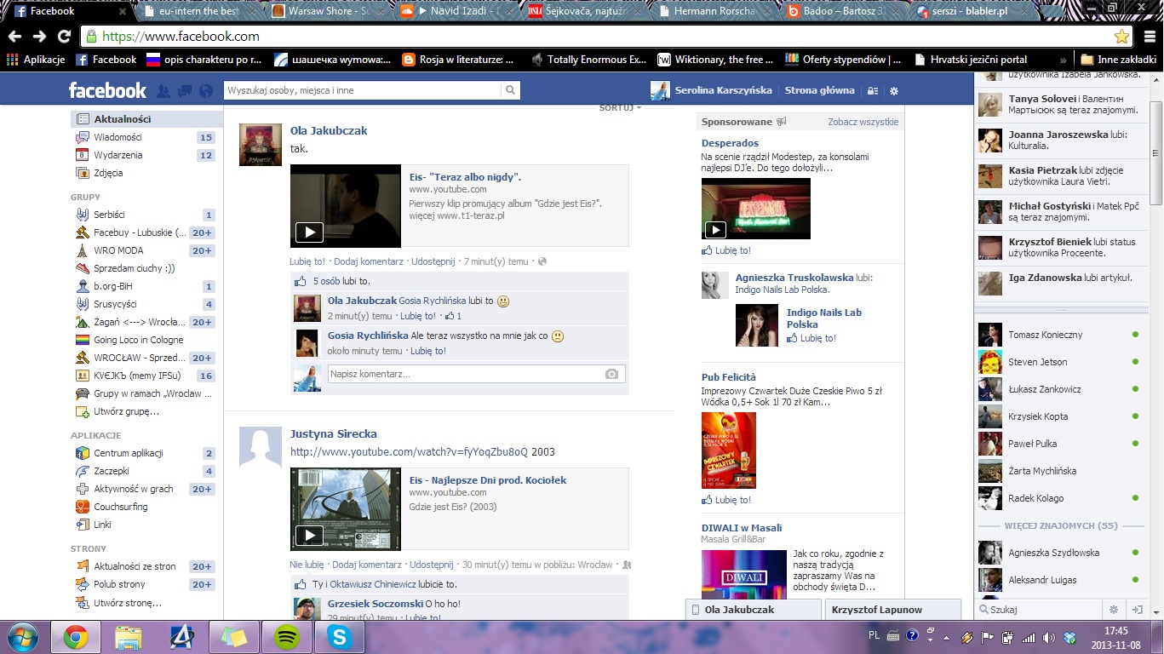The image size is (1164, 654).
Task: Like the Desperados sponsored ad
Action: click(x=731, y=250)
